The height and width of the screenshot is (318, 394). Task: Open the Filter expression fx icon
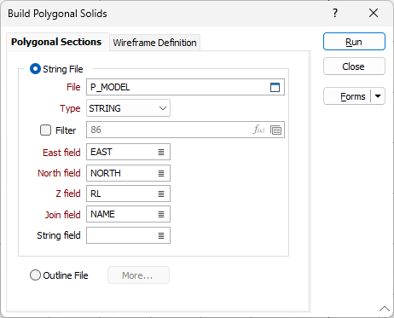pos(258,130)
